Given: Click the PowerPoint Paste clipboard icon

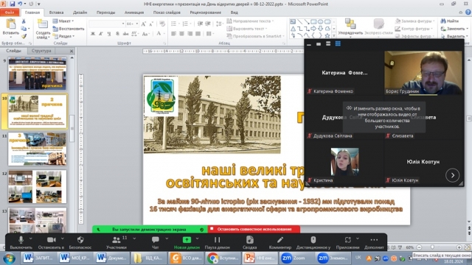Looking at the screenshot, I should pyautogui.click(x=11, y=24).
